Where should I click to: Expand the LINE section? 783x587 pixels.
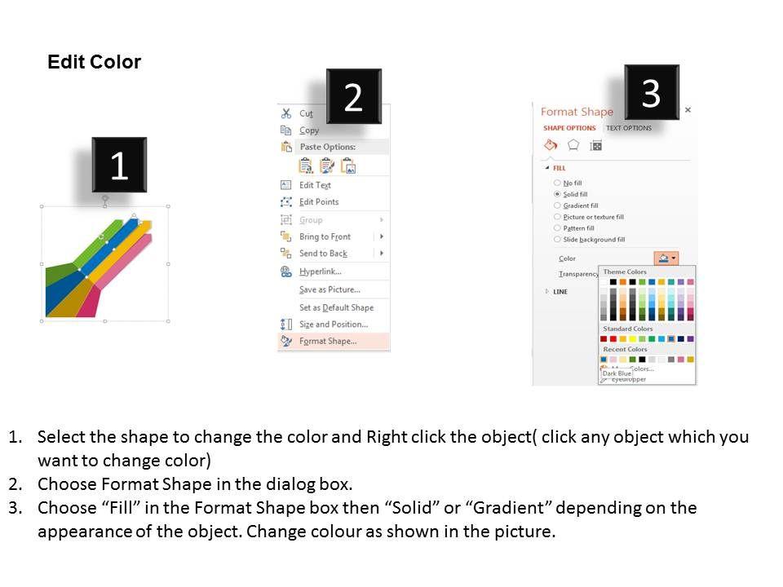547,291
